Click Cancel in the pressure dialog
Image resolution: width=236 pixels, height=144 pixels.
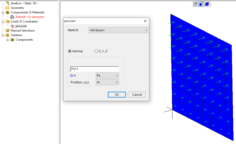pos(137,94)
